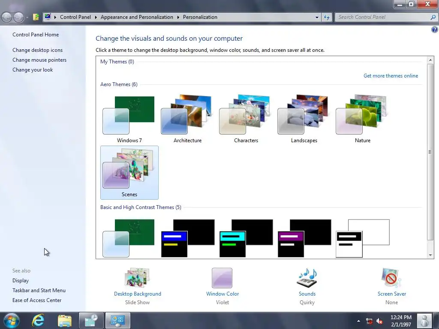The height and width of the screenshot is (329, 439).
Task: Click the user picture icon in taskbar
Action: tap(425, 321)
